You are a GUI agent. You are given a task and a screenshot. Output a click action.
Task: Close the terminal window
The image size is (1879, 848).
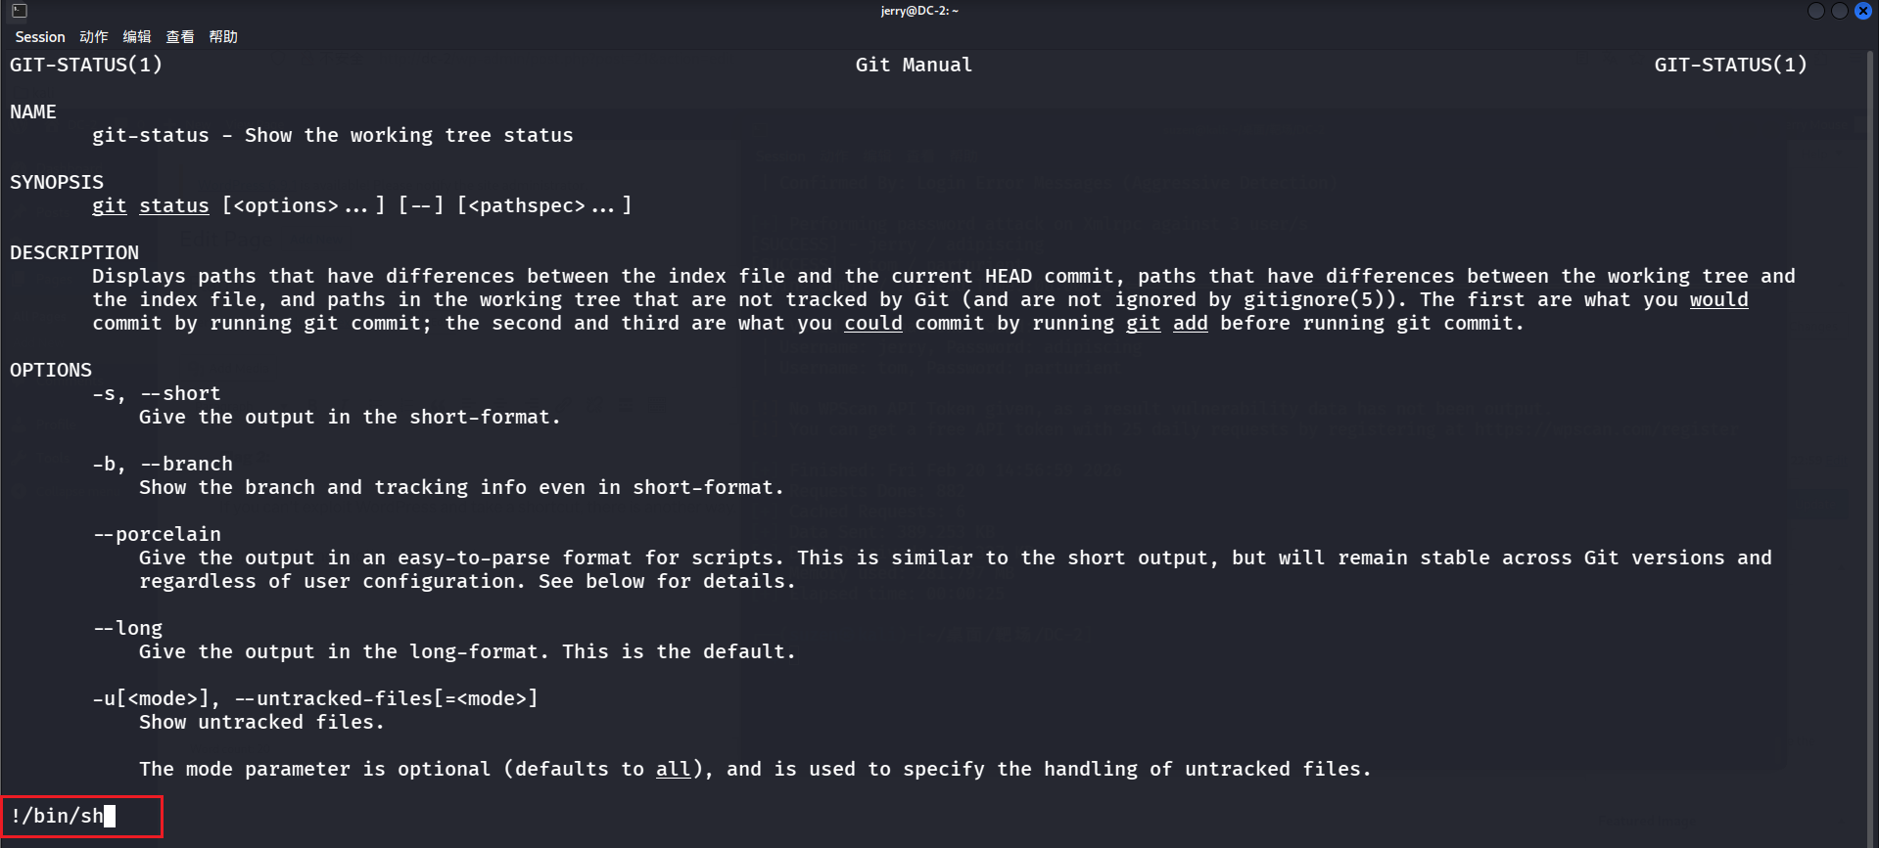[1862, 11]
